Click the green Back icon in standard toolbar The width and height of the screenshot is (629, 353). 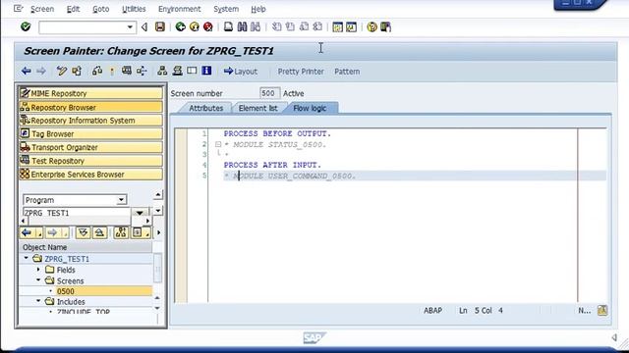181,26
